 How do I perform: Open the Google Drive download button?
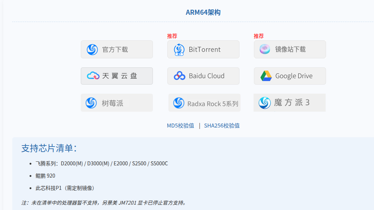click(x=290, y=76)
